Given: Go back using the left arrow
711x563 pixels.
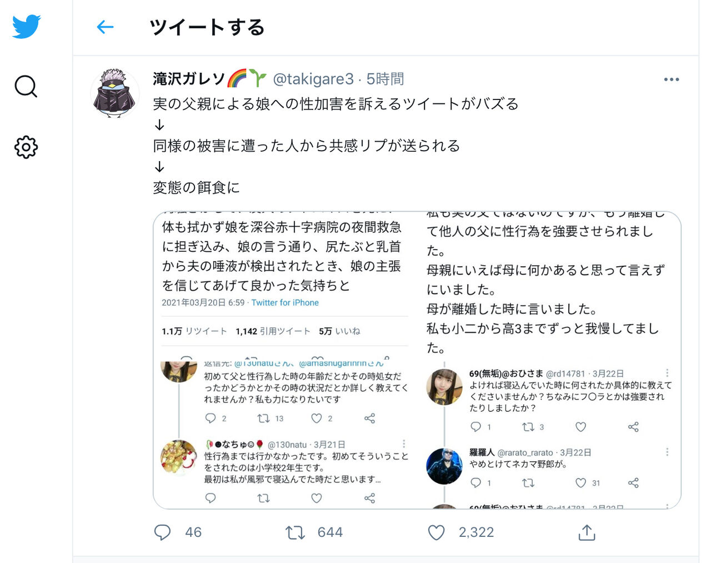Looking at the screenshot, I should coord(105,27).
